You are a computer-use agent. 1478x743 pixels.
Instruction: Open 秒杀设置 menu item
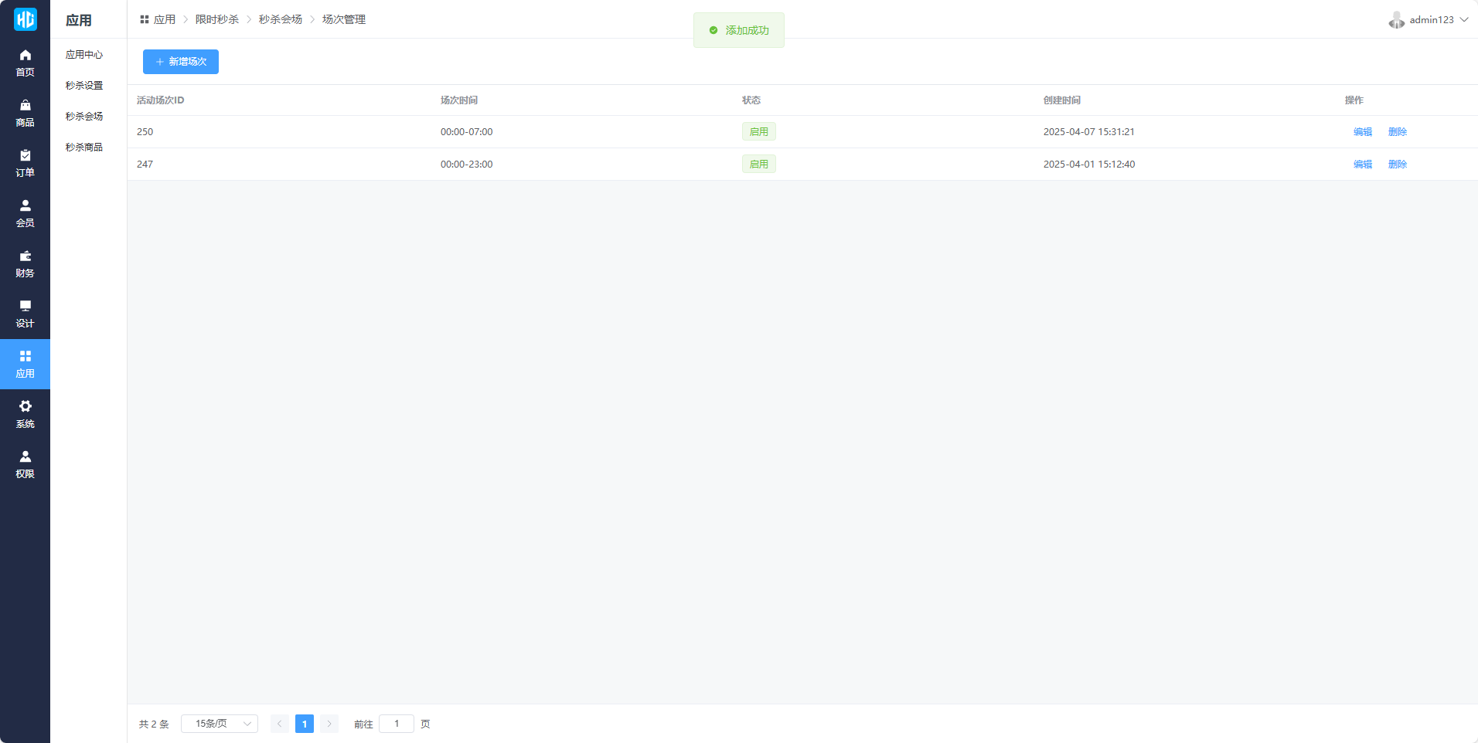84,86
